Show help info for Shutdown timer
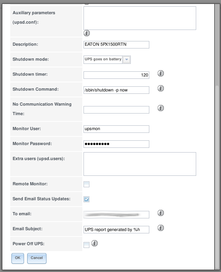Viewport: 221px width, 272px height. point(161,73)
